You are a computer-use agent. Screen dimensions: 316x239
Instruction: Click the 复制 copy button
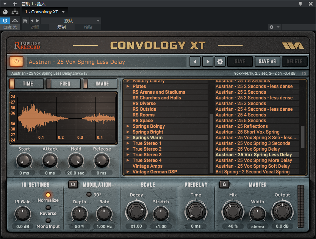[61, 27]
